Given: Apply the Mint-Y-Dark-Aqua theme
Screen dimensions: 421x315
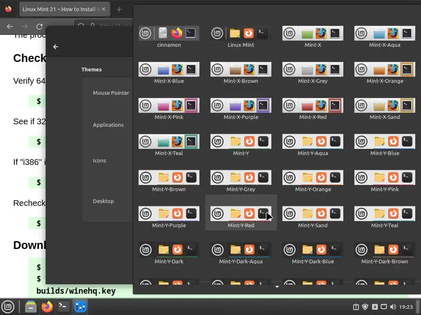Looking at the screenshot, I should 241,250.
